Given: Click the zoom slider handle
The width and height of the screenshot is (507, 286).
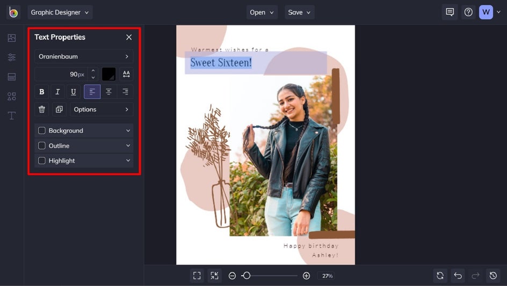Looking at the screenshot, I should (247, 276).
